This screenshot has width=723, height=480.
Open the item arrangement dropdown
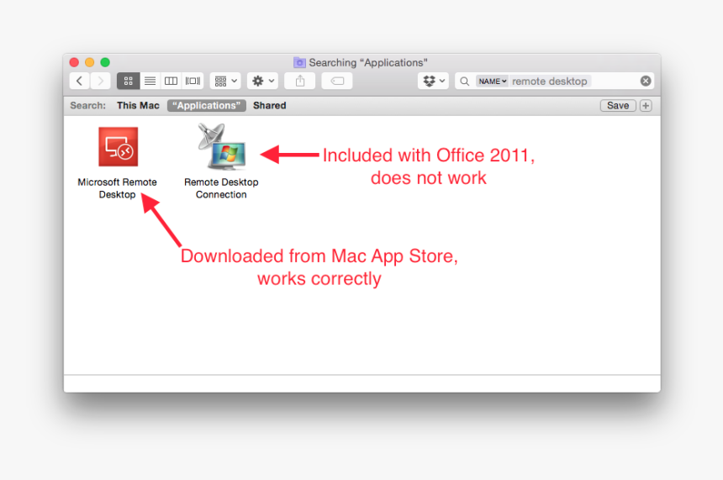point(225,82)
